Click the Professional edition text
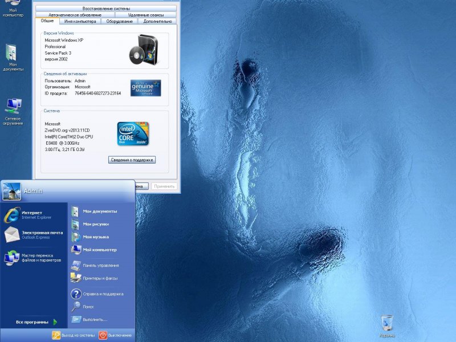Viewport: 456px width, 342px height. pyautogui.click(x=55, y=47)
